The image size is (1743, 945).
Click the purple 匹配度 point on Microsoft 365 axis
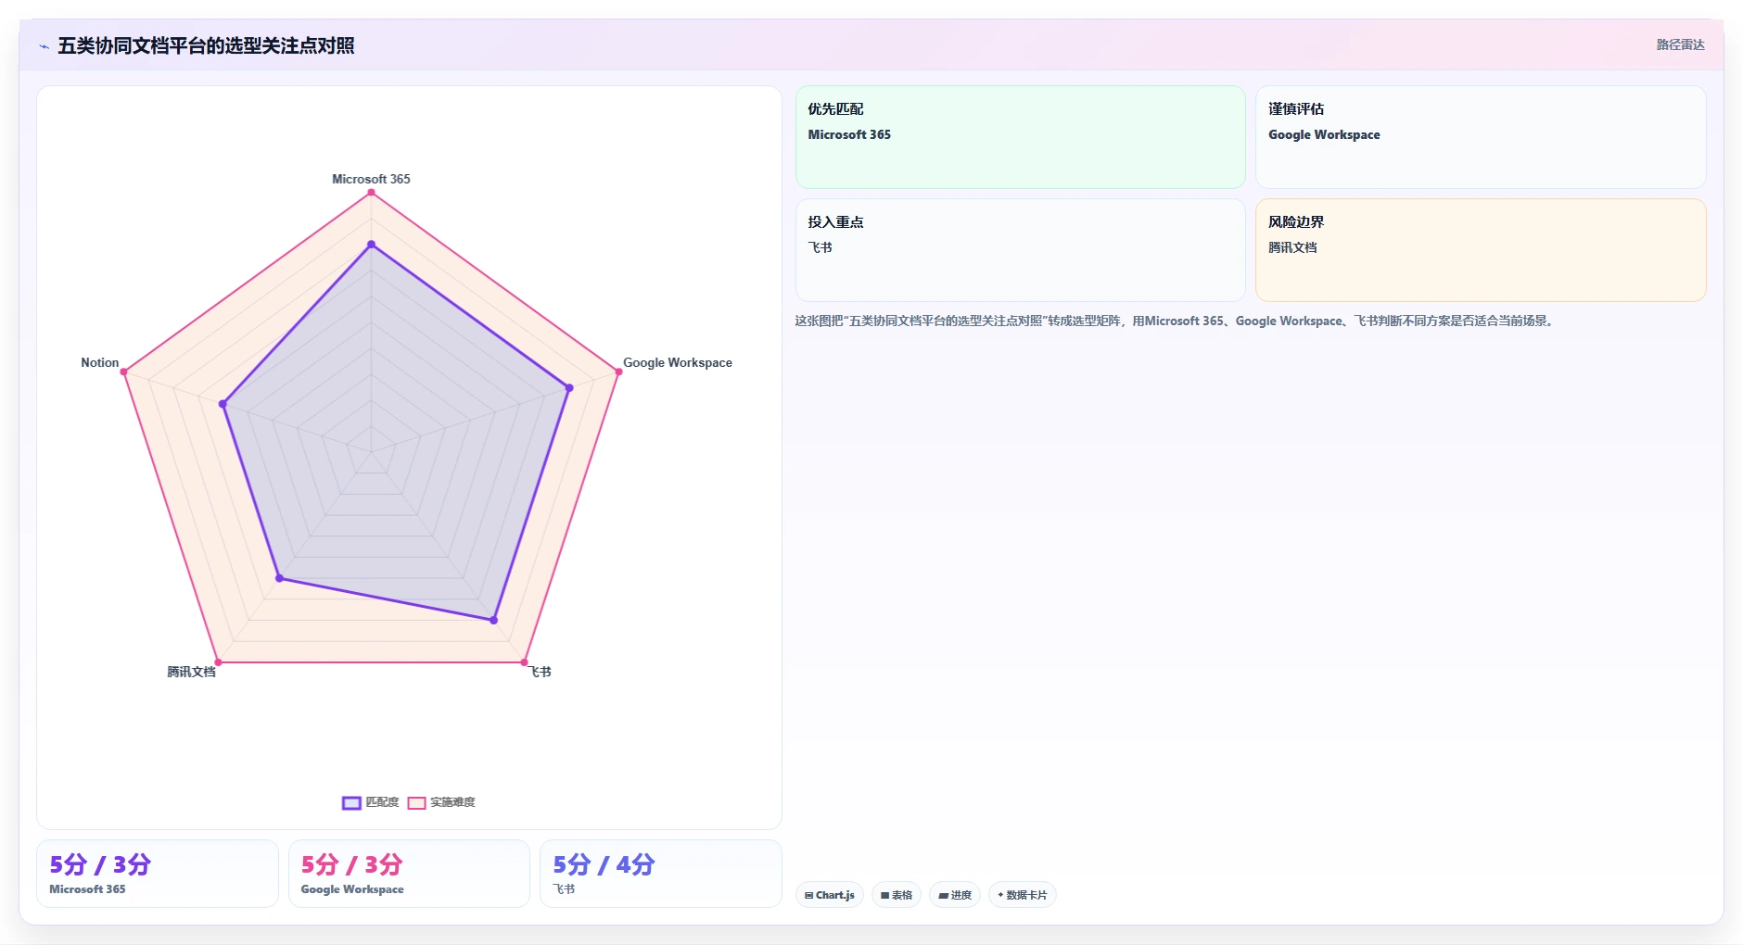pyautogui.click(x=371, y=245)
